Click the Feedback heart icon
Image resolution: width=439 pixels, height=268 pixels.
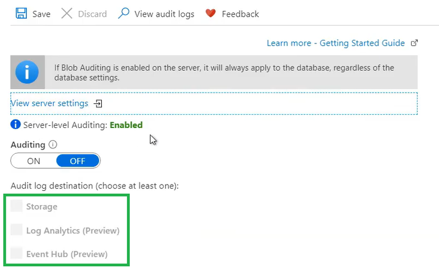pyautogui.click(x=210, y=14)
